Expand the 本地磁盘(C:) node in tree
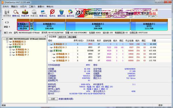This screenshot has width=173, height=108. tap(7, 42)
